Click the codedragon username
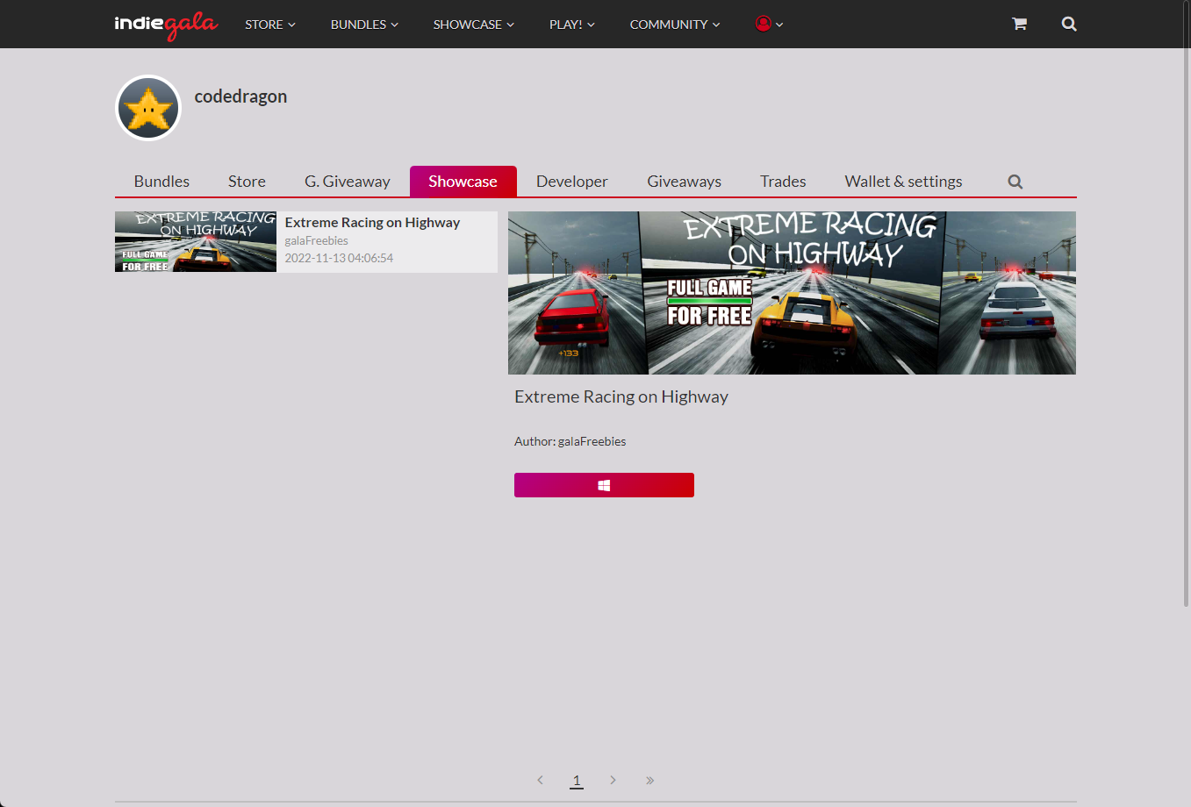This screenshot has height=807, width=1191. click(x=240, y=96)
